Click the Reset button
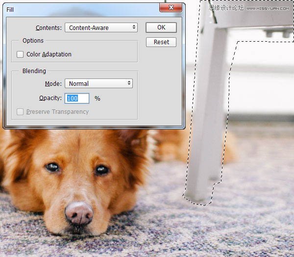Screen dimensions: 294x257 coord(161,42)
